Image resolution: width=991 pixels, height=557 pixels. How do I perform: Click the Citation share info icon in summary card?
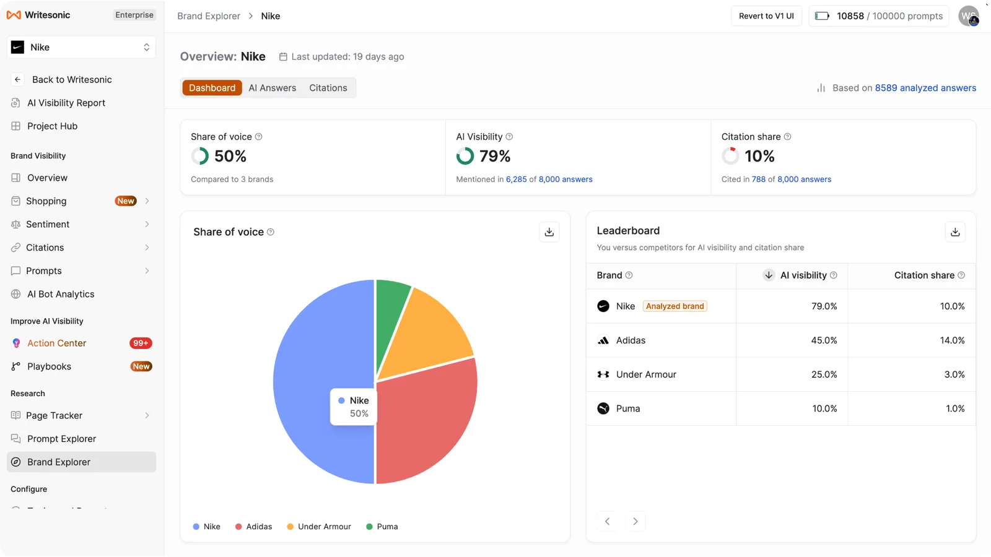(787, 137)
